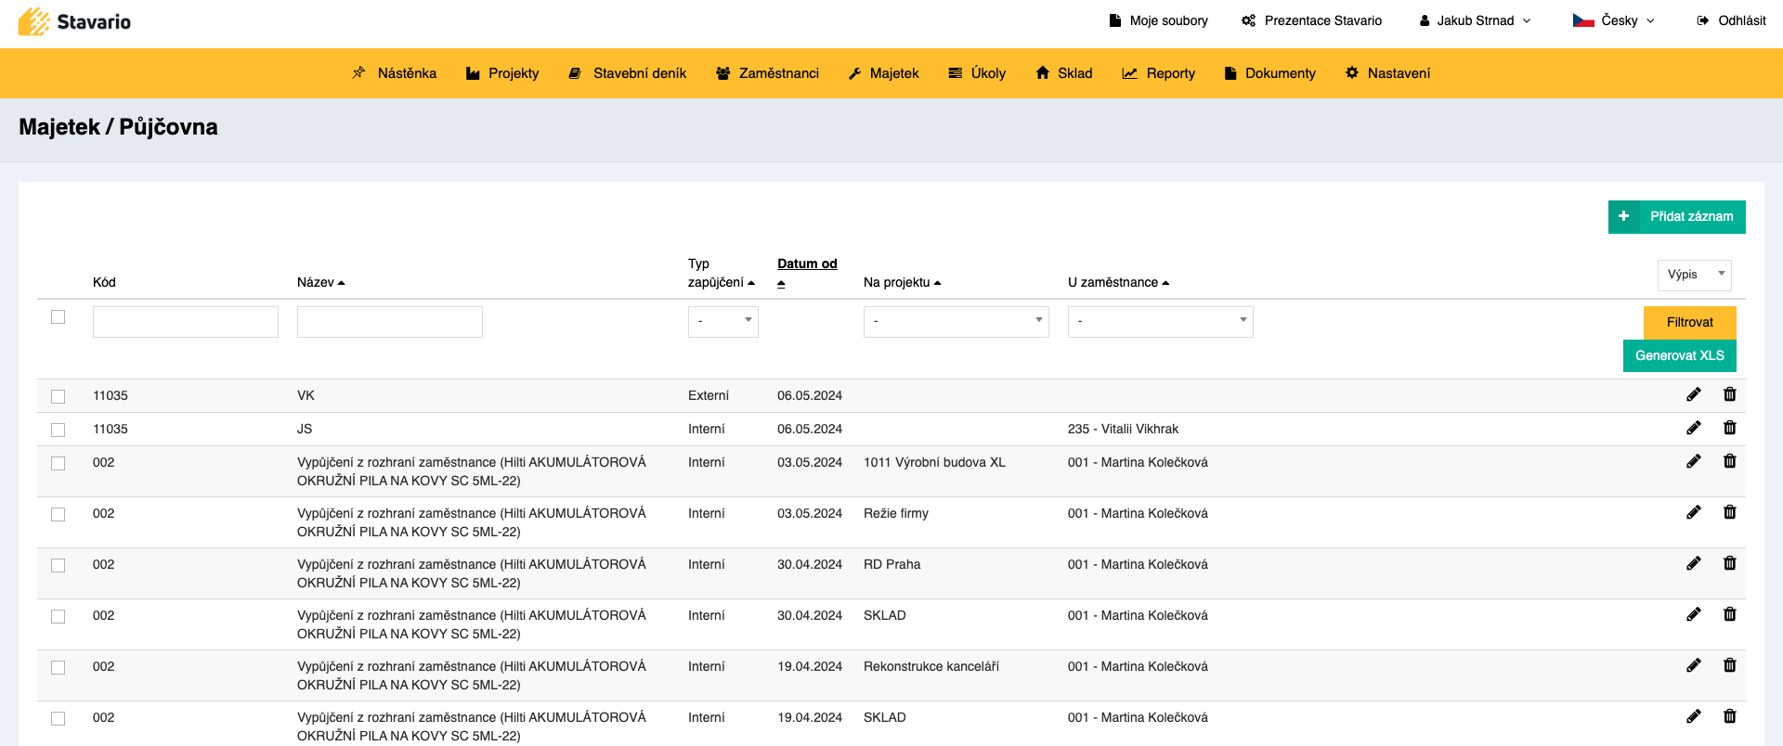Check the checkbox for the VK row
Image resolution: width=1783 pixels, height=746 pixels.
point(59,396)
